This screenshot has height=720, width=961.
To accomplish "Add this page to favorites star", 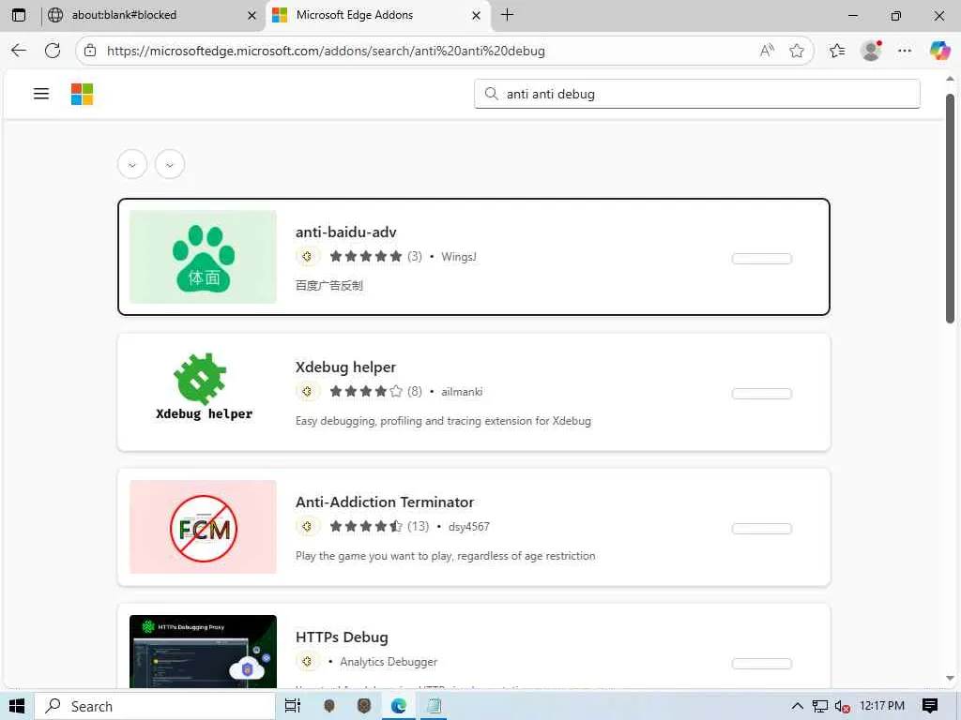I will click(x=797, y=51).
